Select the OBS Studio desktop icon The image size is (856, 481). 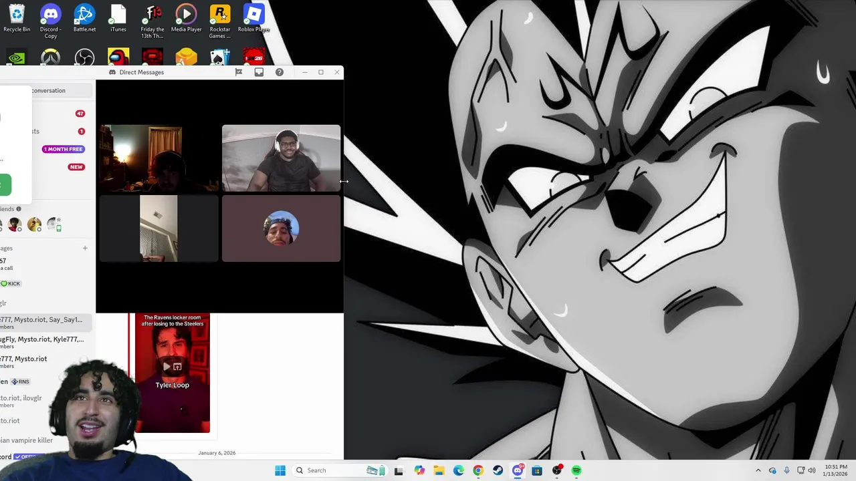84,57
